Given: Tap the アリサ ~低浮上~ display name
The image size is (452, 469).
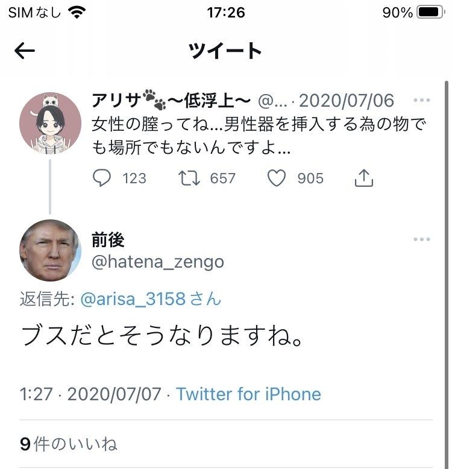Looking at the screenshot, I should pyautogui.click(x=171, y=101).
